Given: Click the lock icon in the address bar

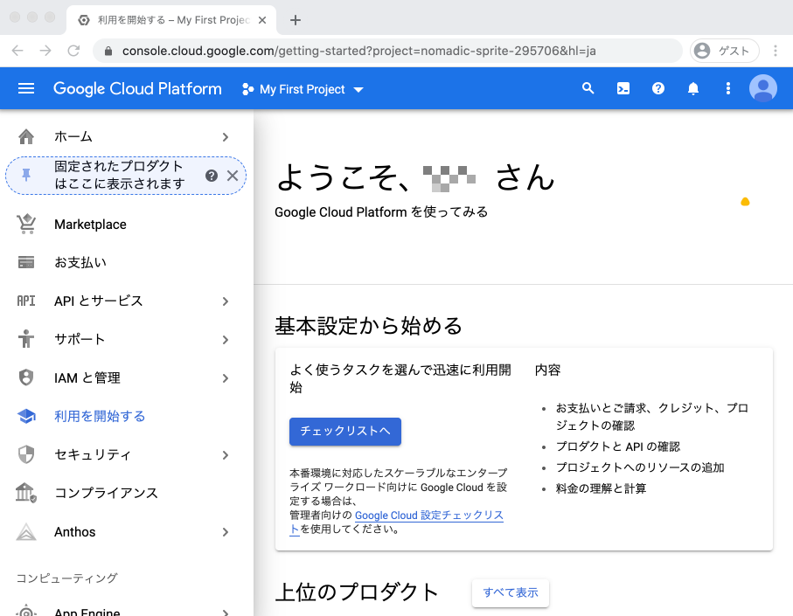Looking at the screenshot, I should [108, 51].
